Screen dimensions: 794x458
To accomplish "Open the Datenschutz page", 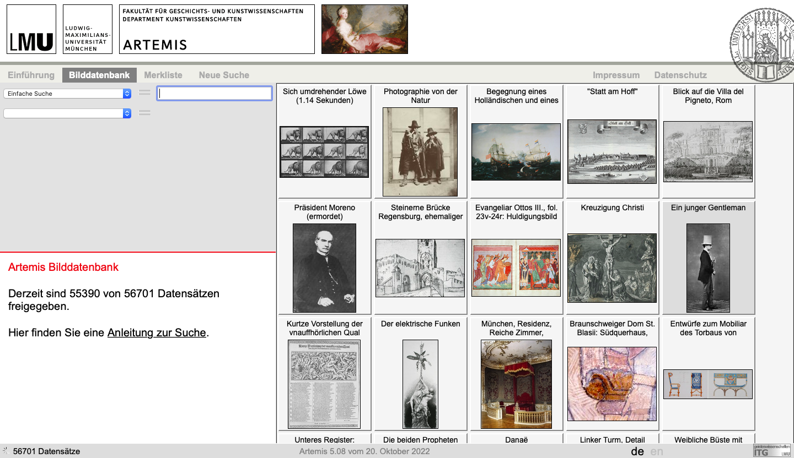I will [680, 75].
